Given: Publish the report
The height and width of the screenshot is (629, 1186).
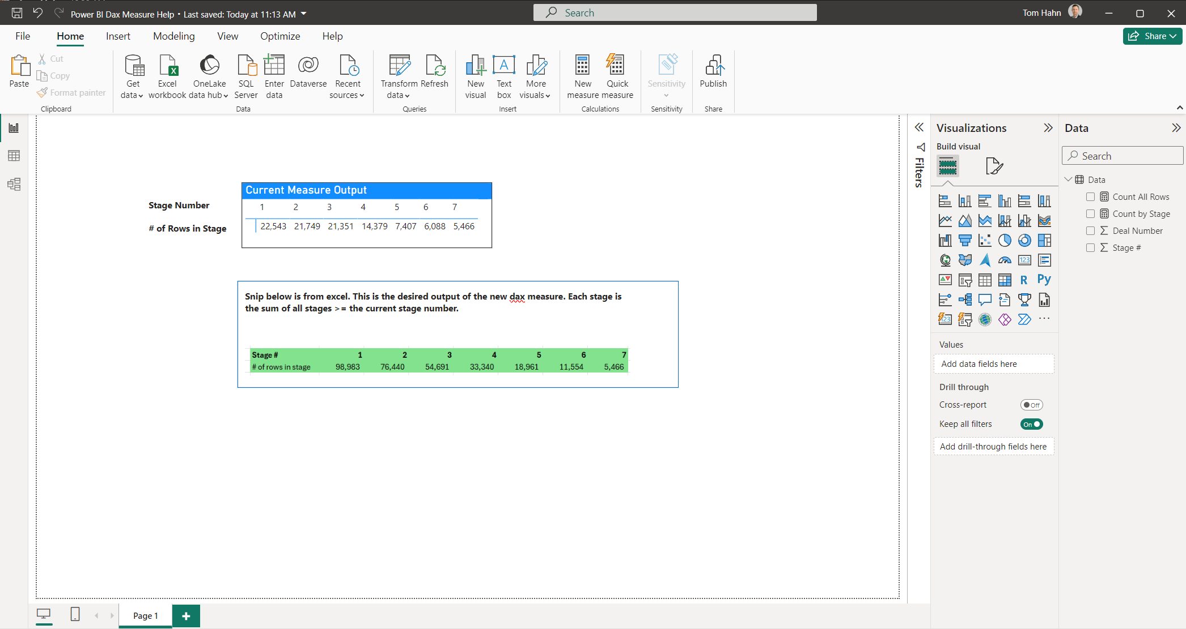Looking at the screenshot, I should click(x=713, y=71).
